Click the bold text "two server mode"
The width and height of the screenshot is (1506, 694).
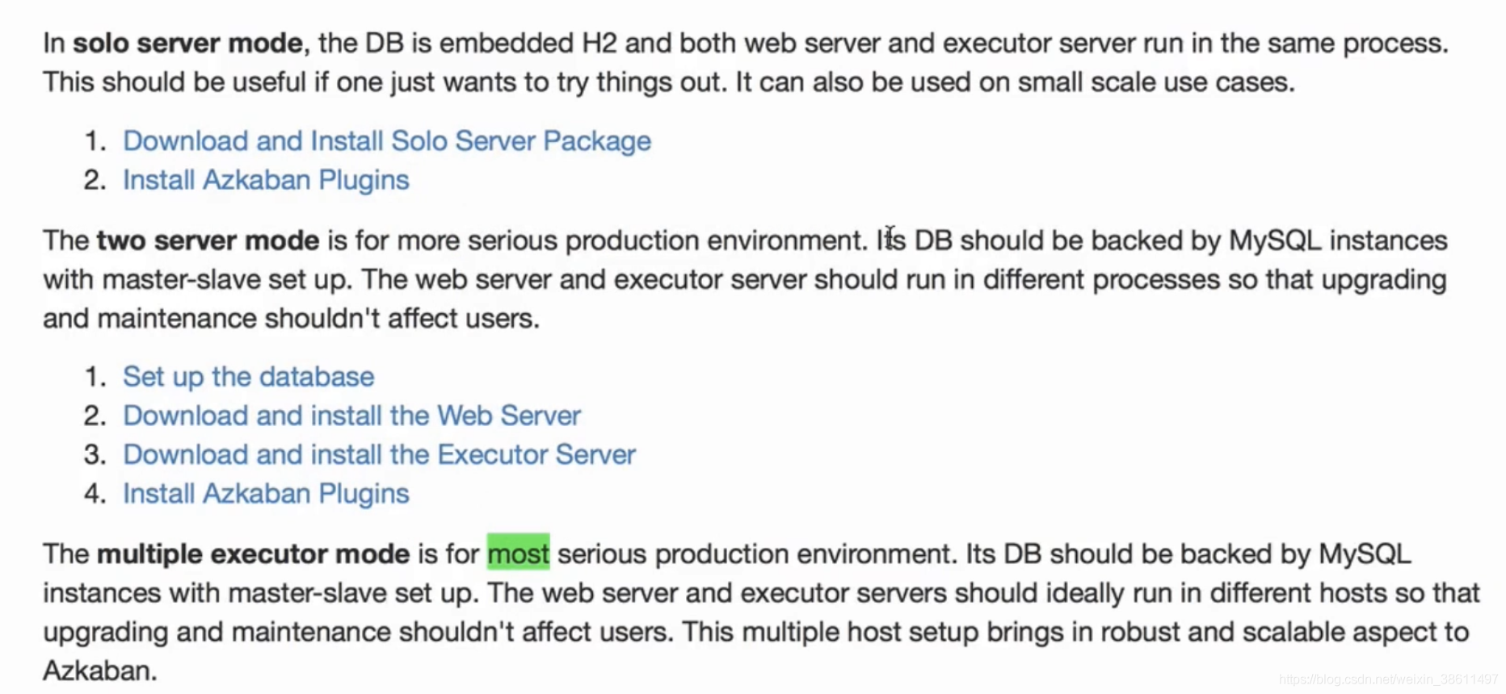point(208,240)
